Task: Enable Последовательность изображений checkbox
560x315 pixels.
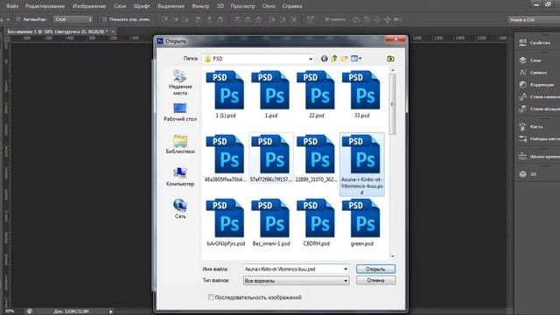Action: pyautogui.click(x=211, y=297)
